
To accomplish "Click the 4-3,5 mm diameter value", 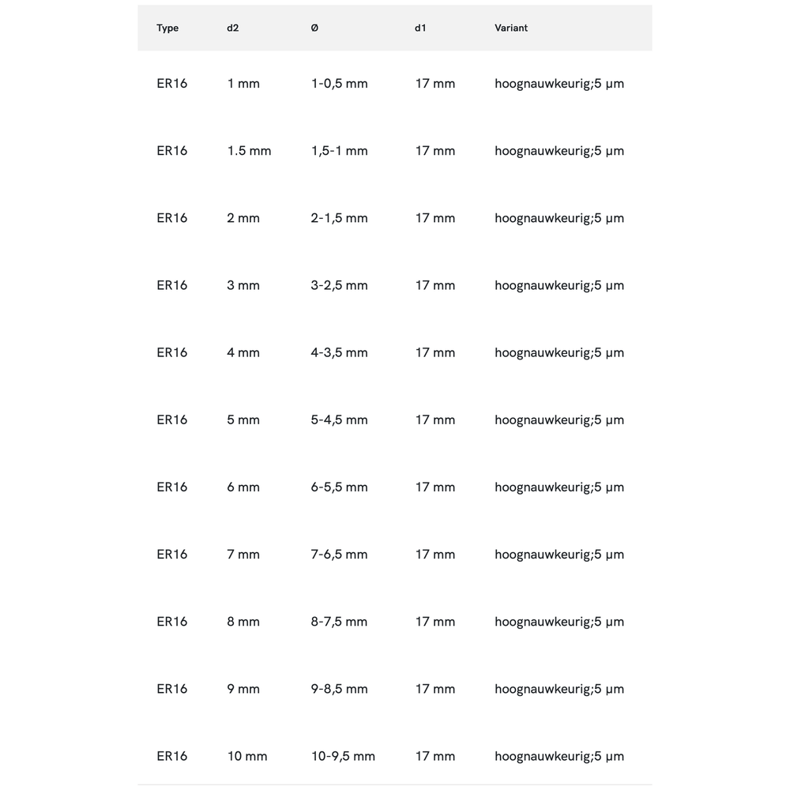I will (339, 352).
